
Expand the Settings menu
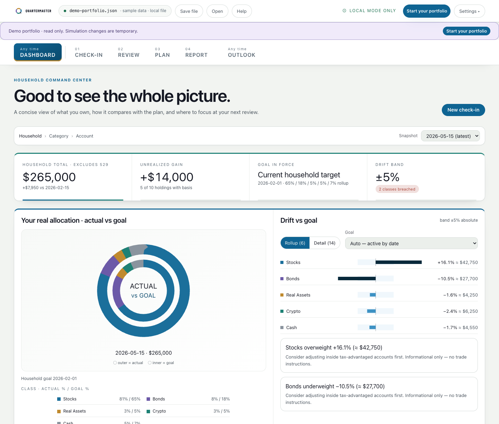(469, 11)
